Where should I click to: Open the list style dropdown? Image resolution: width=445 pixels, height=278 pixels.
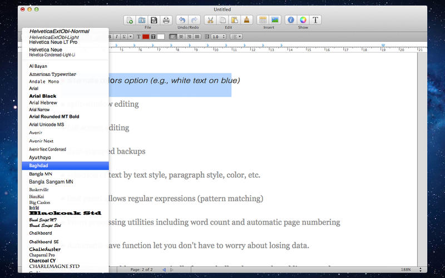coord(236,37)
